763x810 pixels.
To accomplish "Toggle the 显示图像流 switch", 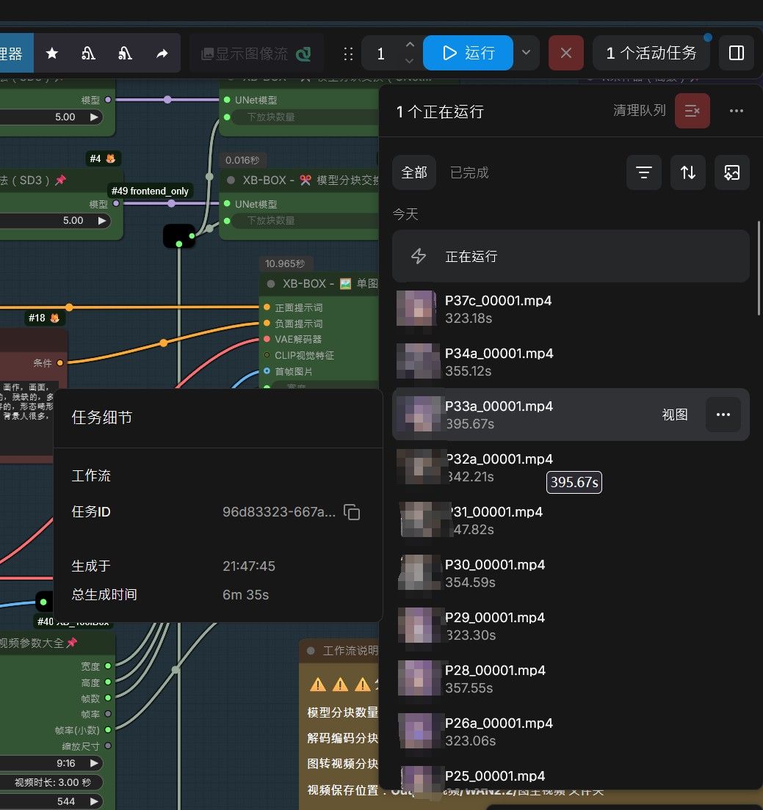I will 303,54.
